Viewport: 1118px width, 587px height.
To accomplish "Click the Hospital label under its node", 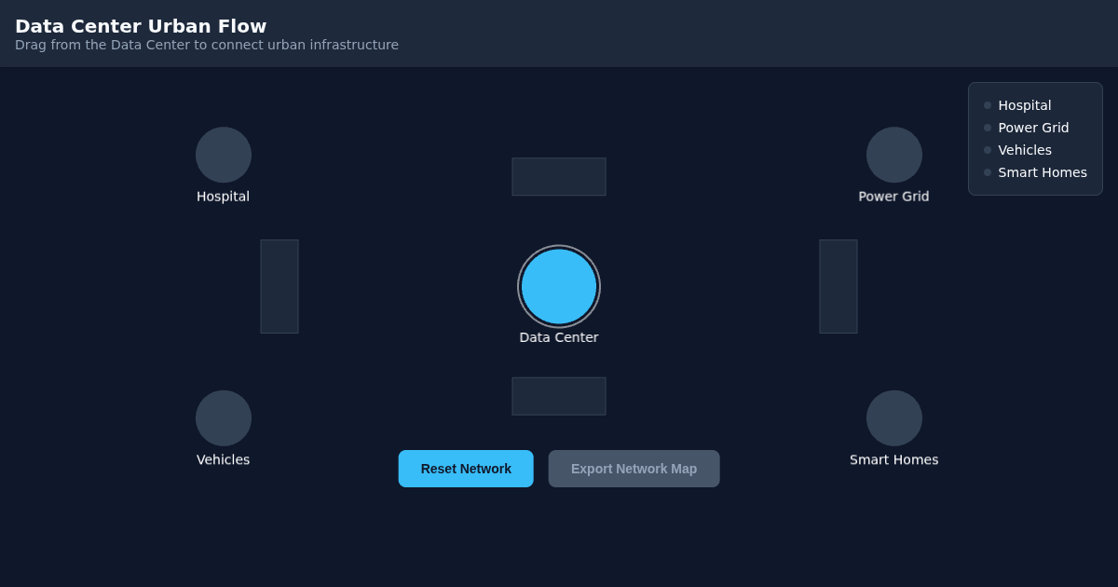I will pos(224,197).
